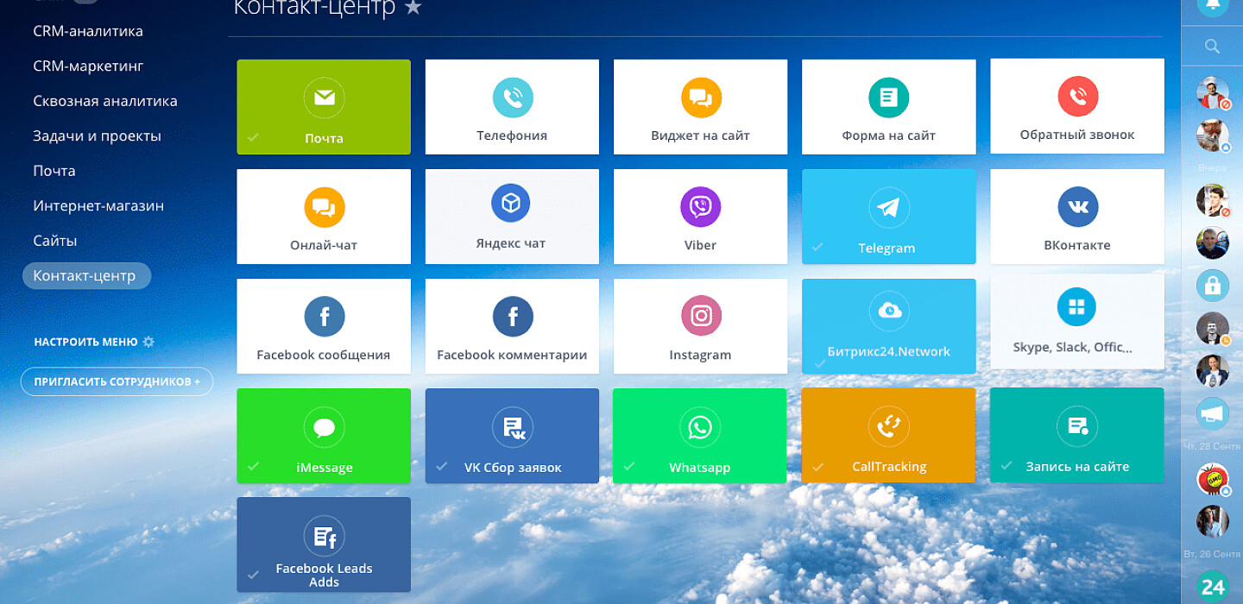
Task: Select the iMessage tile
Action: click(324, 436)
